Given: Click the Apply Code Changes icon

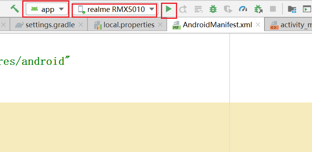Looking at the screenshot, I should click(199, 9).
